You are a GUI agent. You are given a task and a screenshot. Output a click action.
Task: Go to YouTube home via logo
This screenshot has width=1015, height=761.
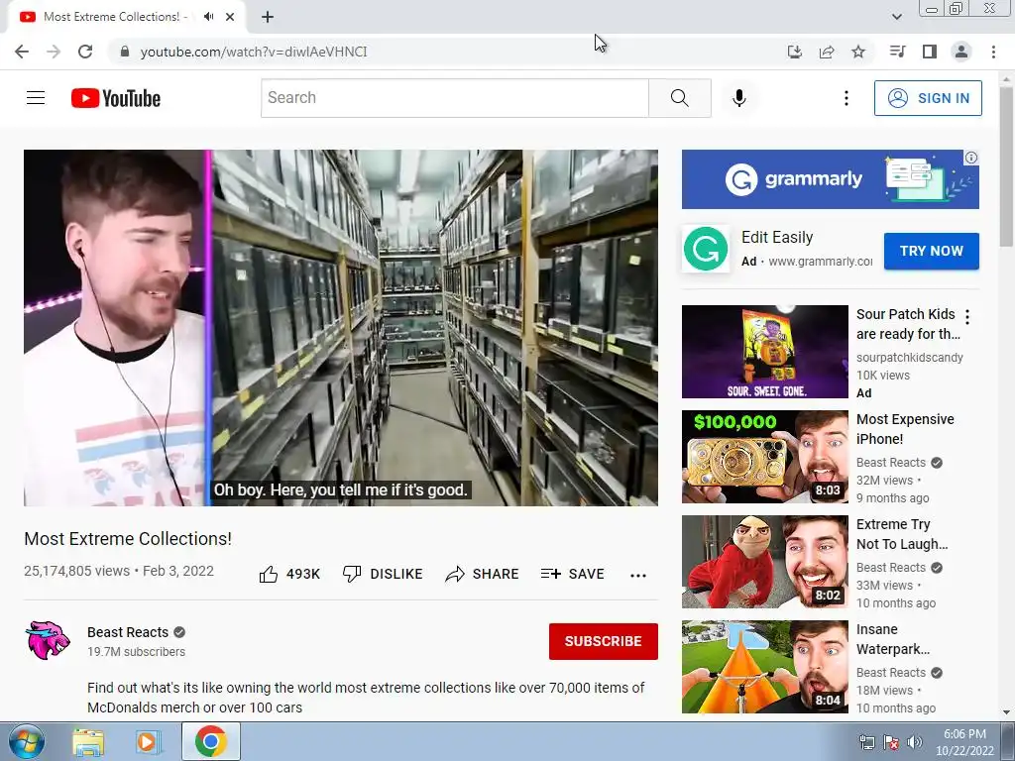point(116,98)
